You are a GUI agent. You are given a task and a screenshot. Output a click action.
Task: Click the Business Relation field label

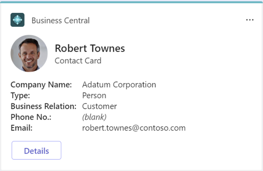(x=43, y=106)
